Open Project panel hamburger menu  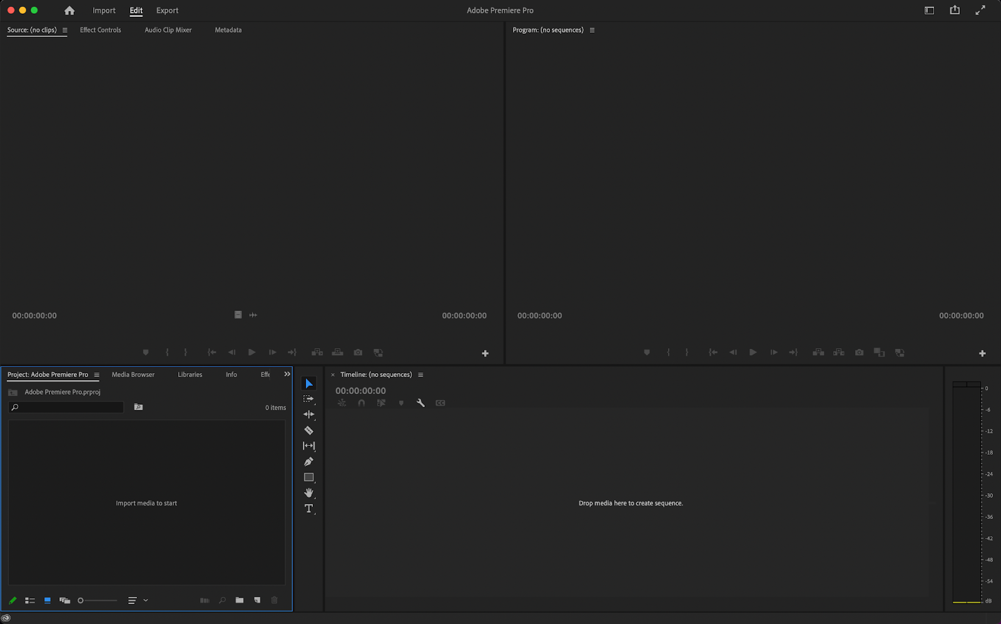click(96, 375)
